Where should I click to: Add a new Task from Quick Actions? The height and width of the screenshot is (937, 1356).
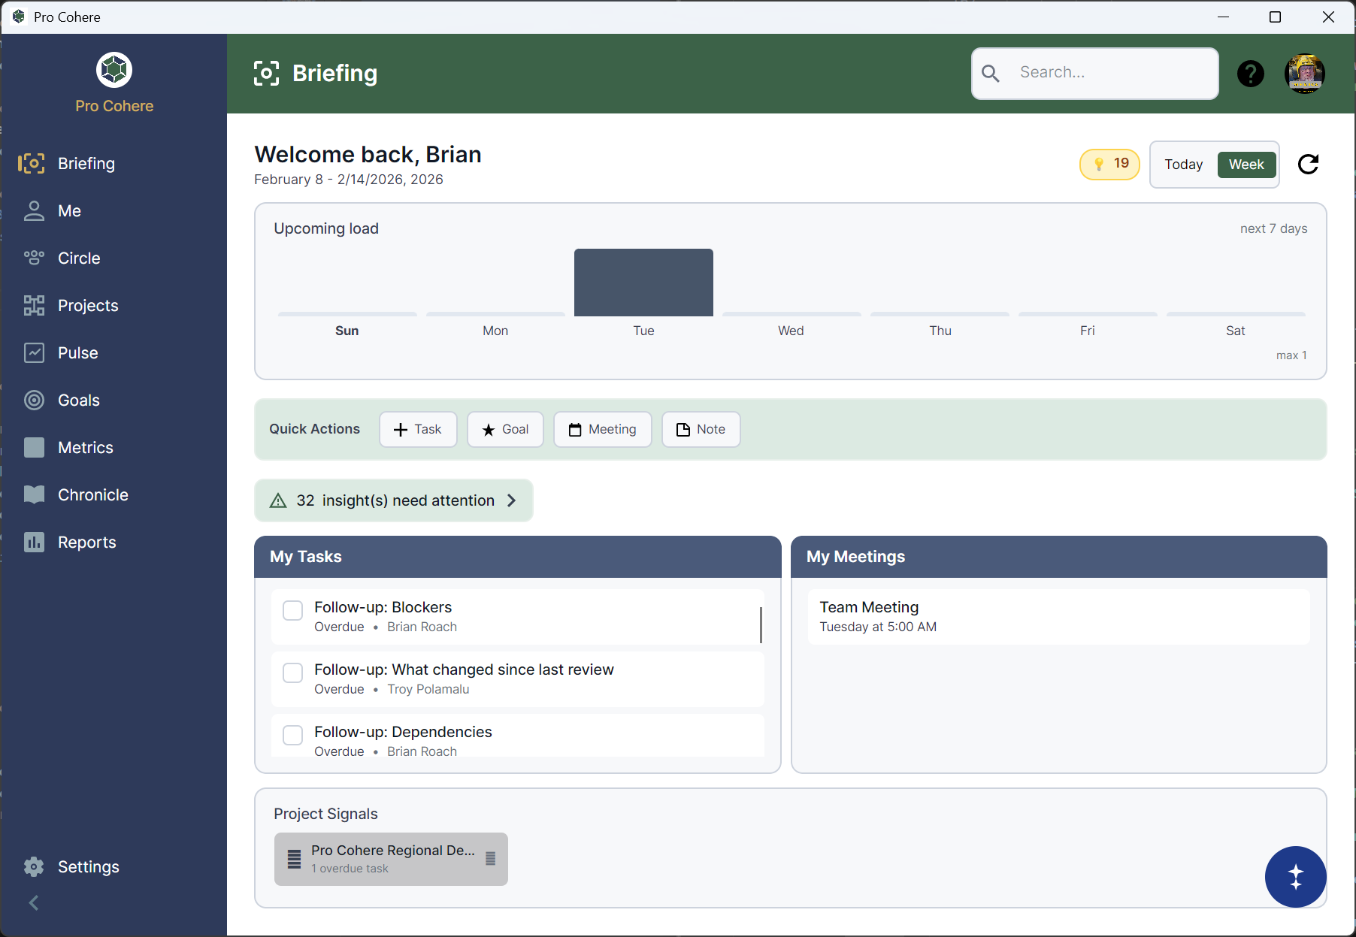[418, 430]
